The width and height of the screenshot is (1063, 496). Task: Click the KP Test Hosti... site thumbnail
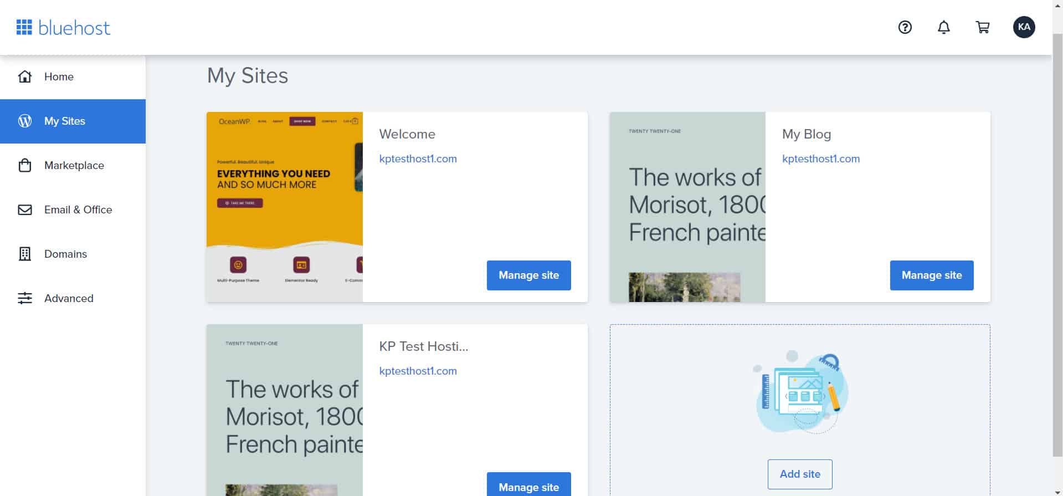click(x=285, y=410)
